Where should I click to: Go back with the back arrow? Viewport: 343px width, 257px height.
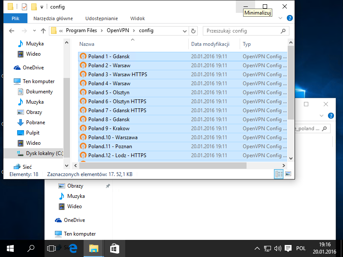12,31
